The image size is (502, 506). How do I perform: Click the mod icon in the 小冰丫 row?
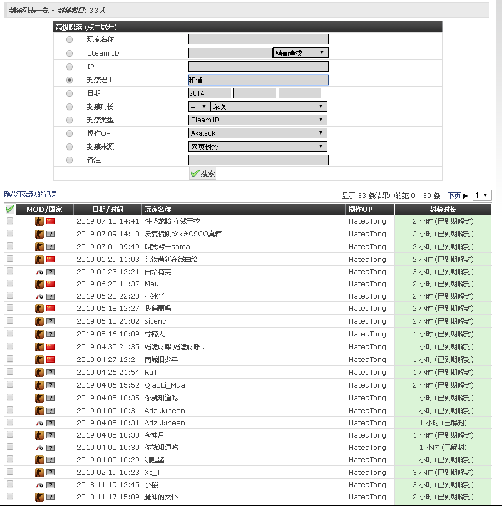(x=39, y=296)
